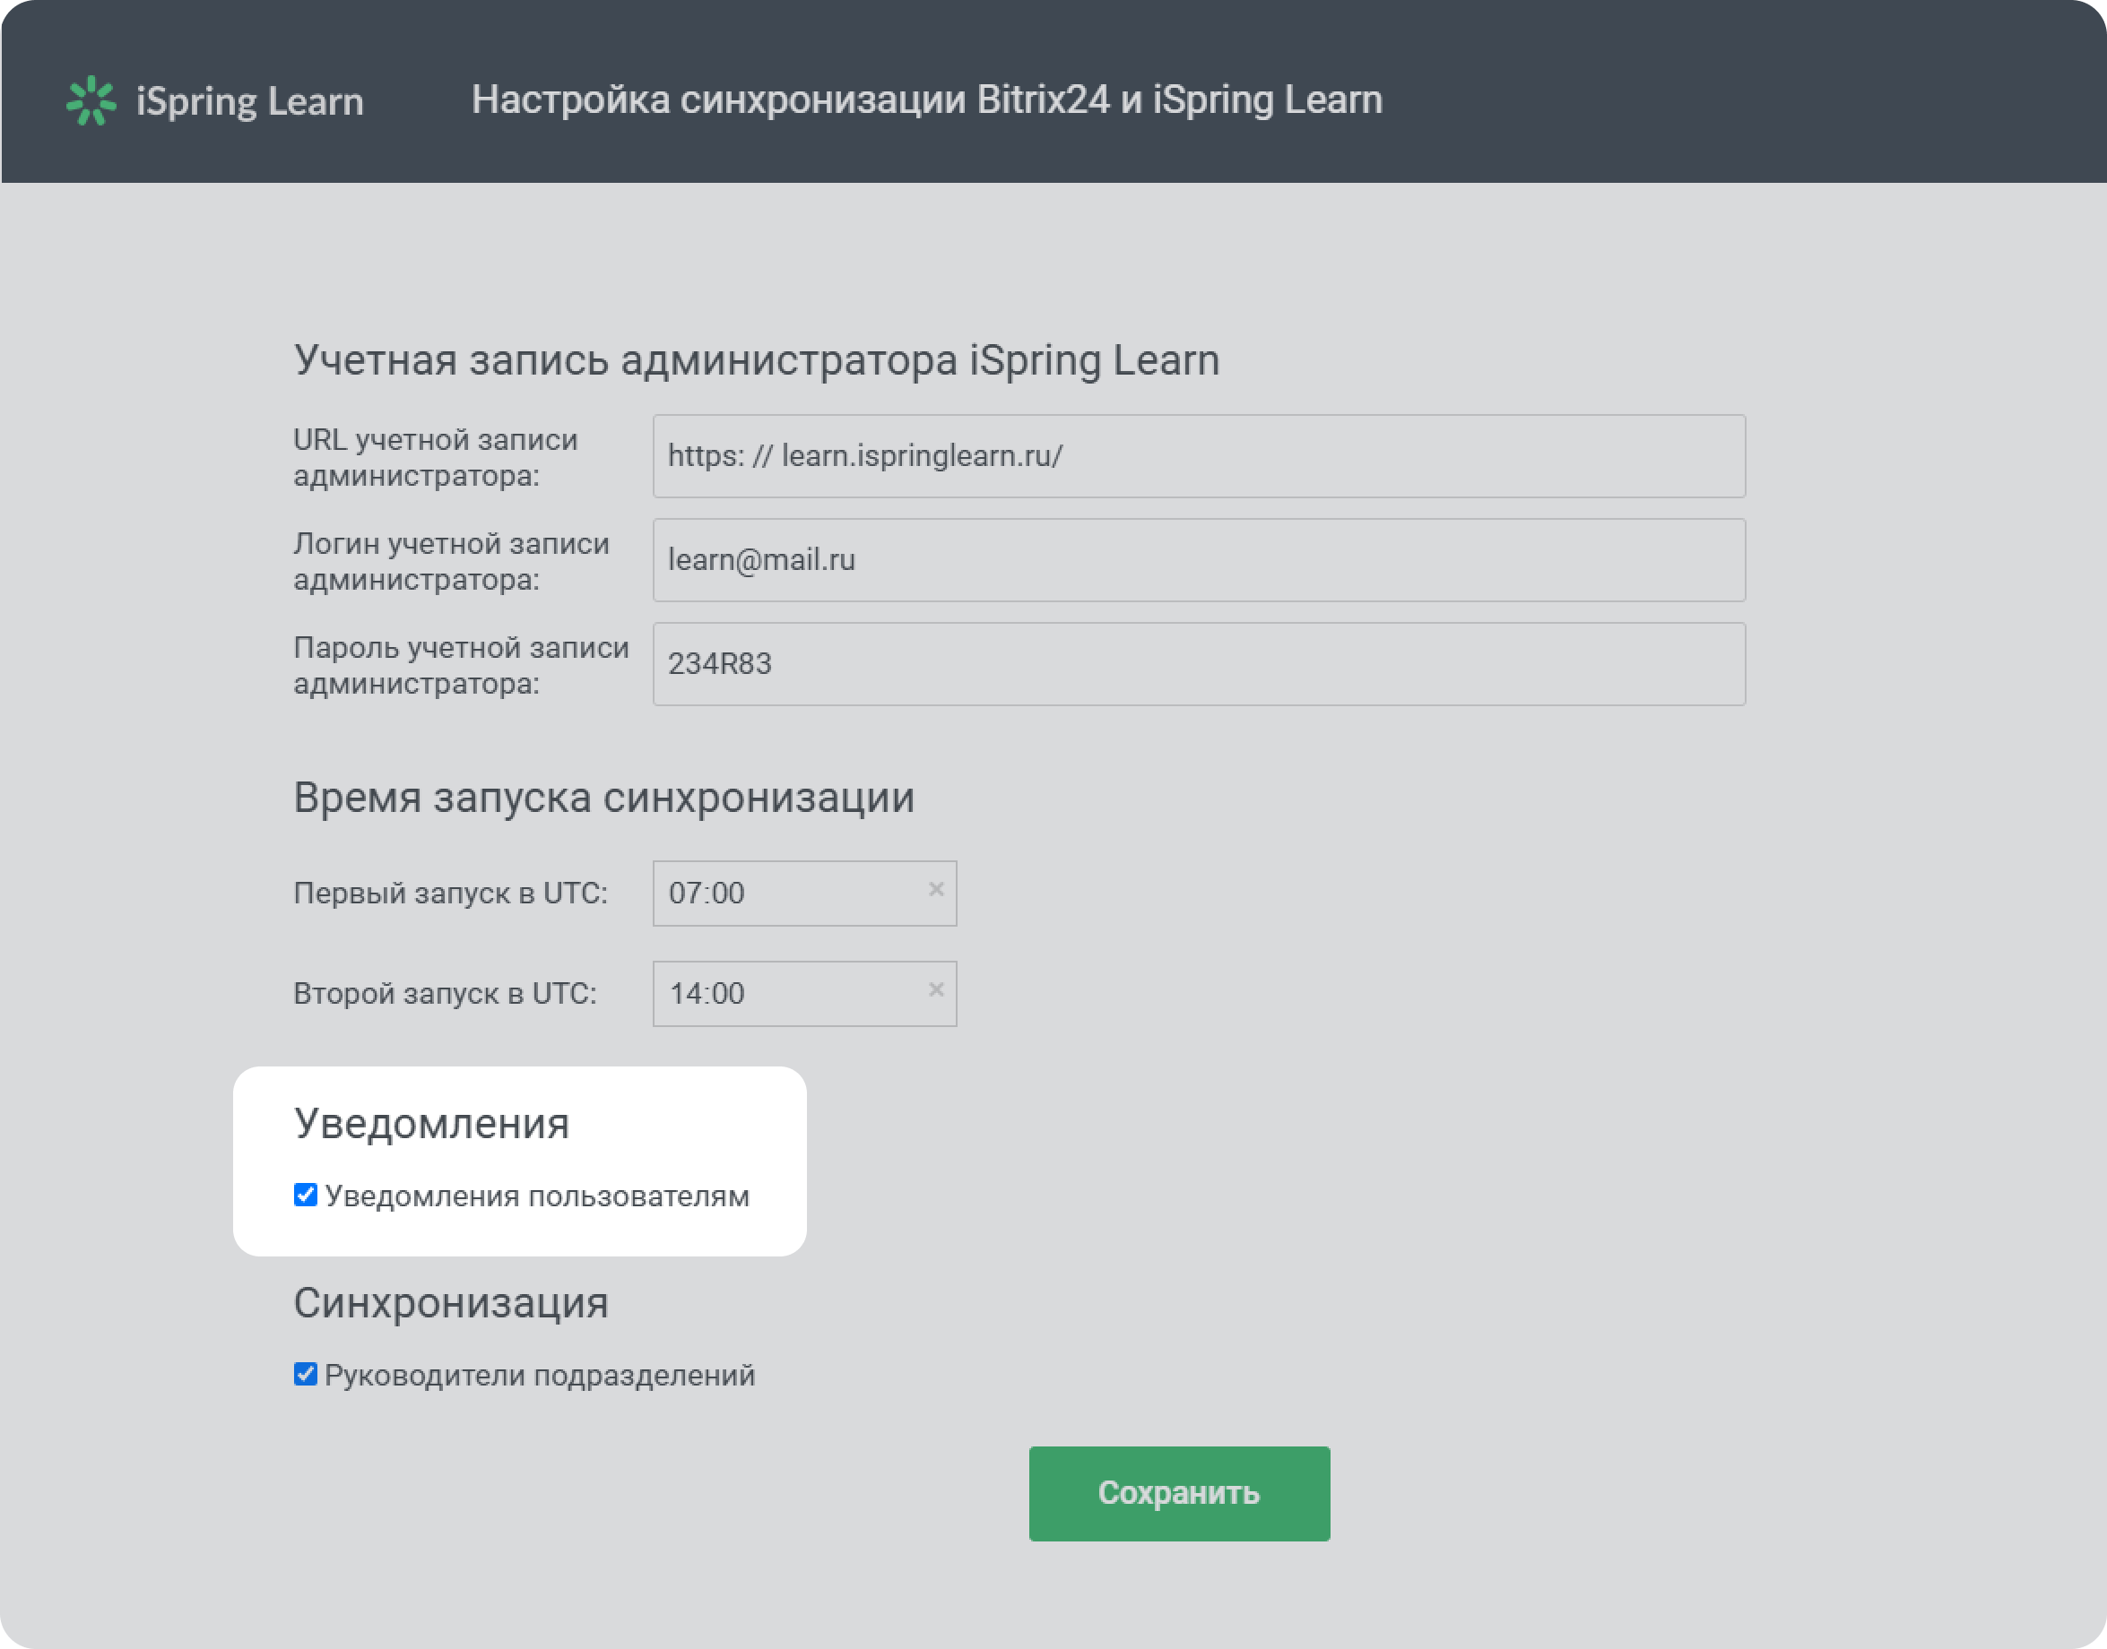2107x1649 pixels.
Task: Click header title Настройка синхронизации Bitrix24
Action: [x=927, y=99]
